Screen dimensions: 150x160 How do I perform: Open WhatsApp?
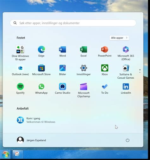point(41,89)
